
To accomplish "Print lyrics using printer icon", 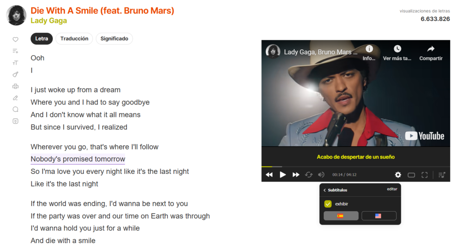I will 16,87.
